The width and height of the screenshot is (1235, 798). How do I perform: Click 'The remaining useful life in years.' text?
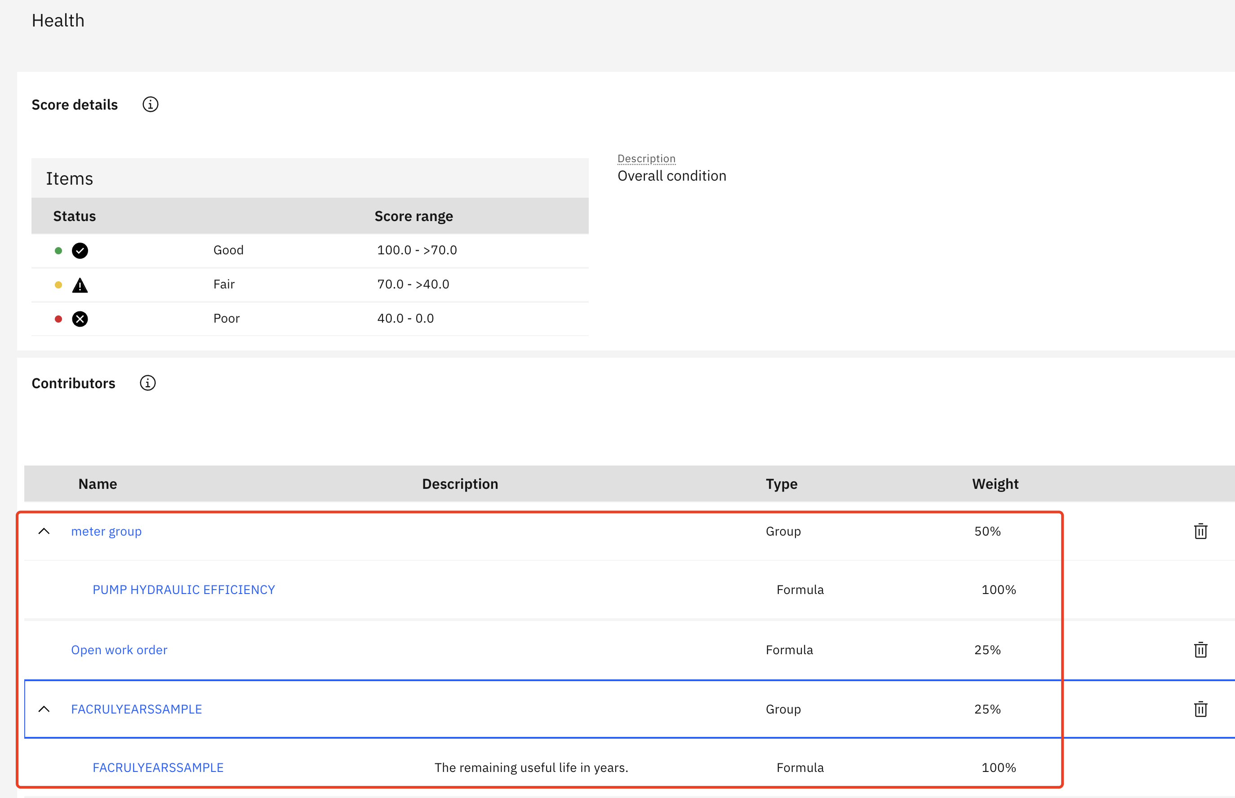coord(531,767)
